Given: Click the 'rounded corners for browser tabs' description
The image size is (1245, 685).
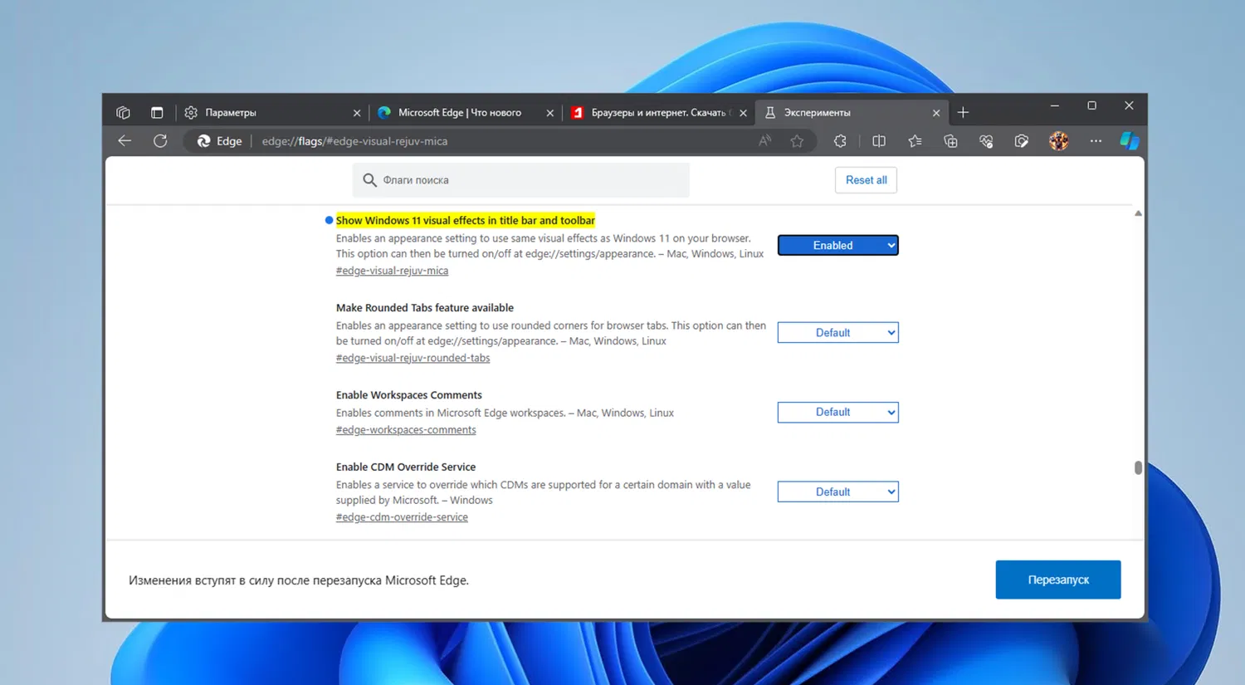Looking at the screenshot, I should [x=551, y=333].
